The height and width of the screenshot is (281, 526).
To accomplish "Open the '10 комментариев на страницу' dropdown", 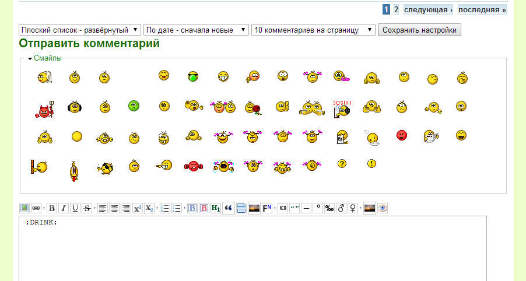I will tap(313, 30).
